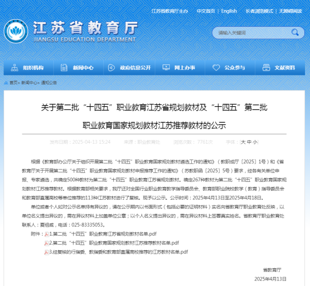Click the 公众参与 heart icon
Viewport: 310px width, 286px height.
216,68
